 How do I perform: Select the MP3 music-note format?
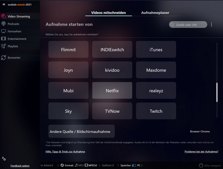pyautogui.click(x=79, y=165)
